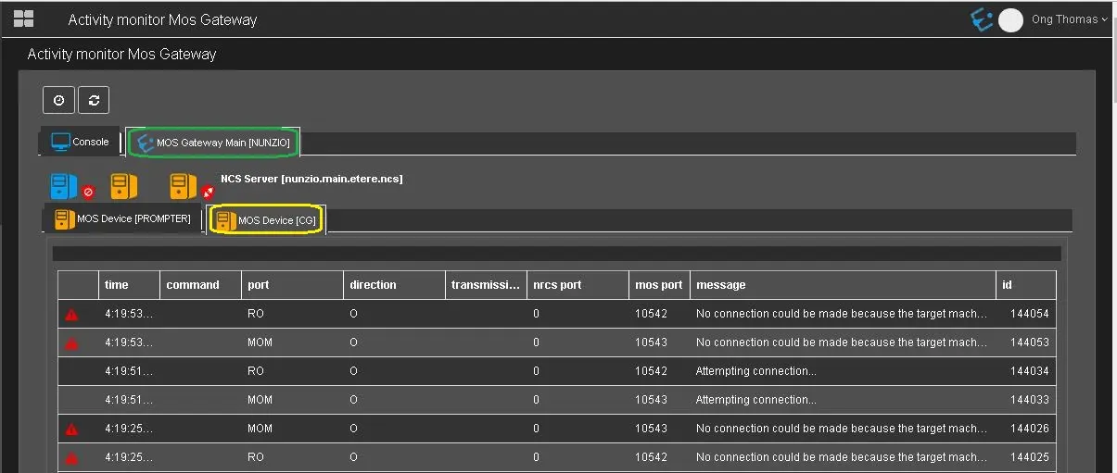Screen dimensions: 1117x473
Task: Sort by the time column header
Action: coord(117,285)
